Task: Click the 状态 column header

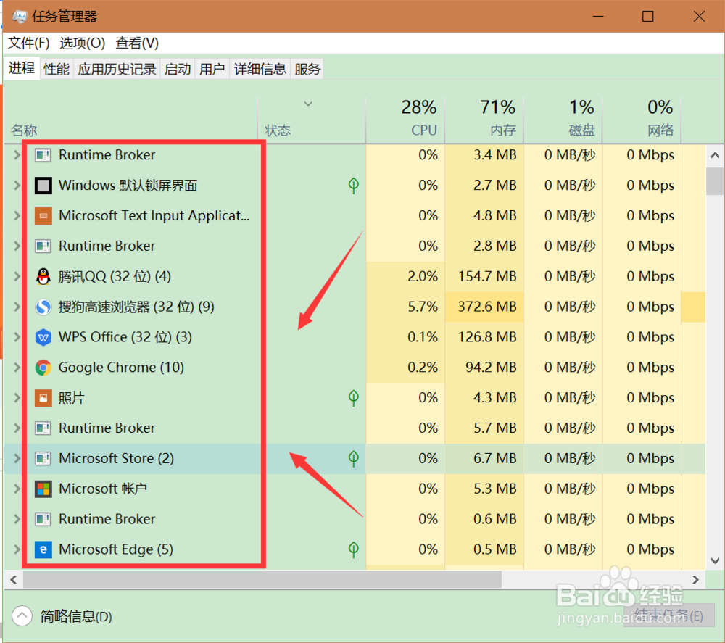Action: (311, 119)
